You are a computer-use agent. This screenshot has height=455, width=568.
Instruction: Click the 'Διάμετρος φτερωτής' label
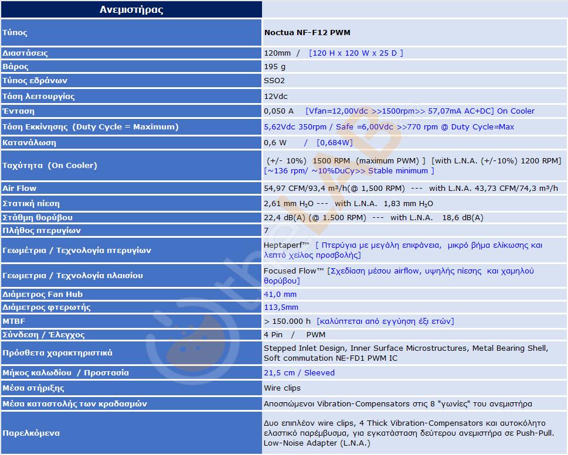pyautogui.click(x=46, y=307)
